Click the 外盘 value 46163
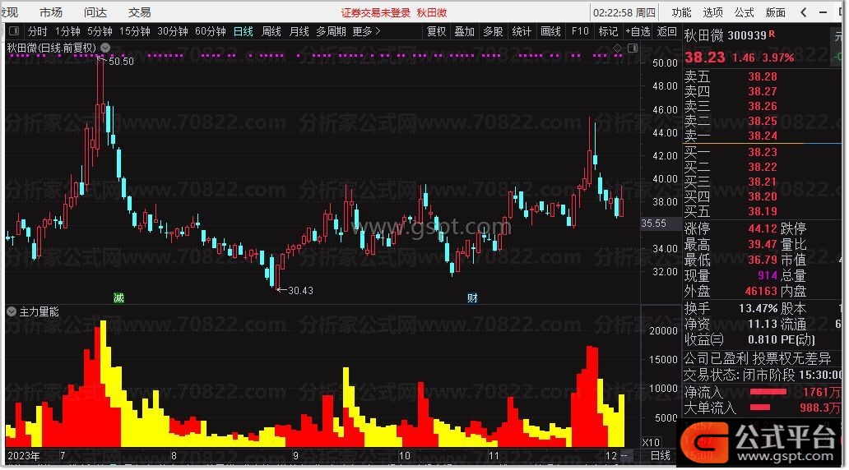Viewport: 849px width, 470px height. 761,291
